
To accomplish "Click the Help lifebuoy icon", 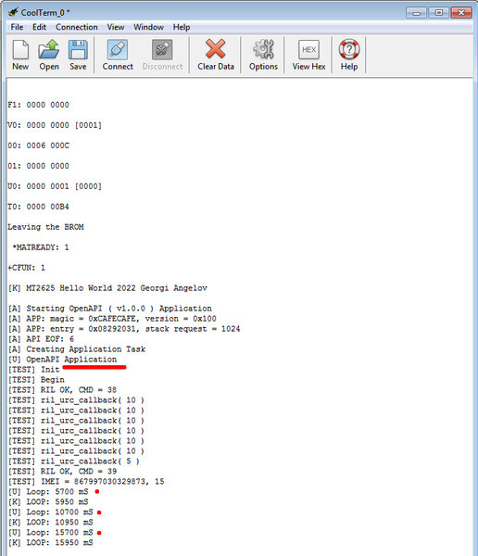I will [349, 49].
